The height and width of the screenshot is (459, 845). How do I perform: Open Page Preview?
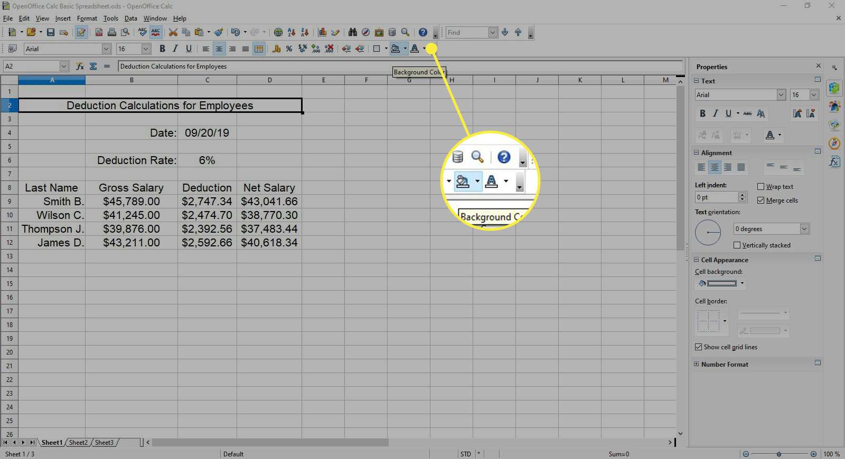(x=125, y=32)
